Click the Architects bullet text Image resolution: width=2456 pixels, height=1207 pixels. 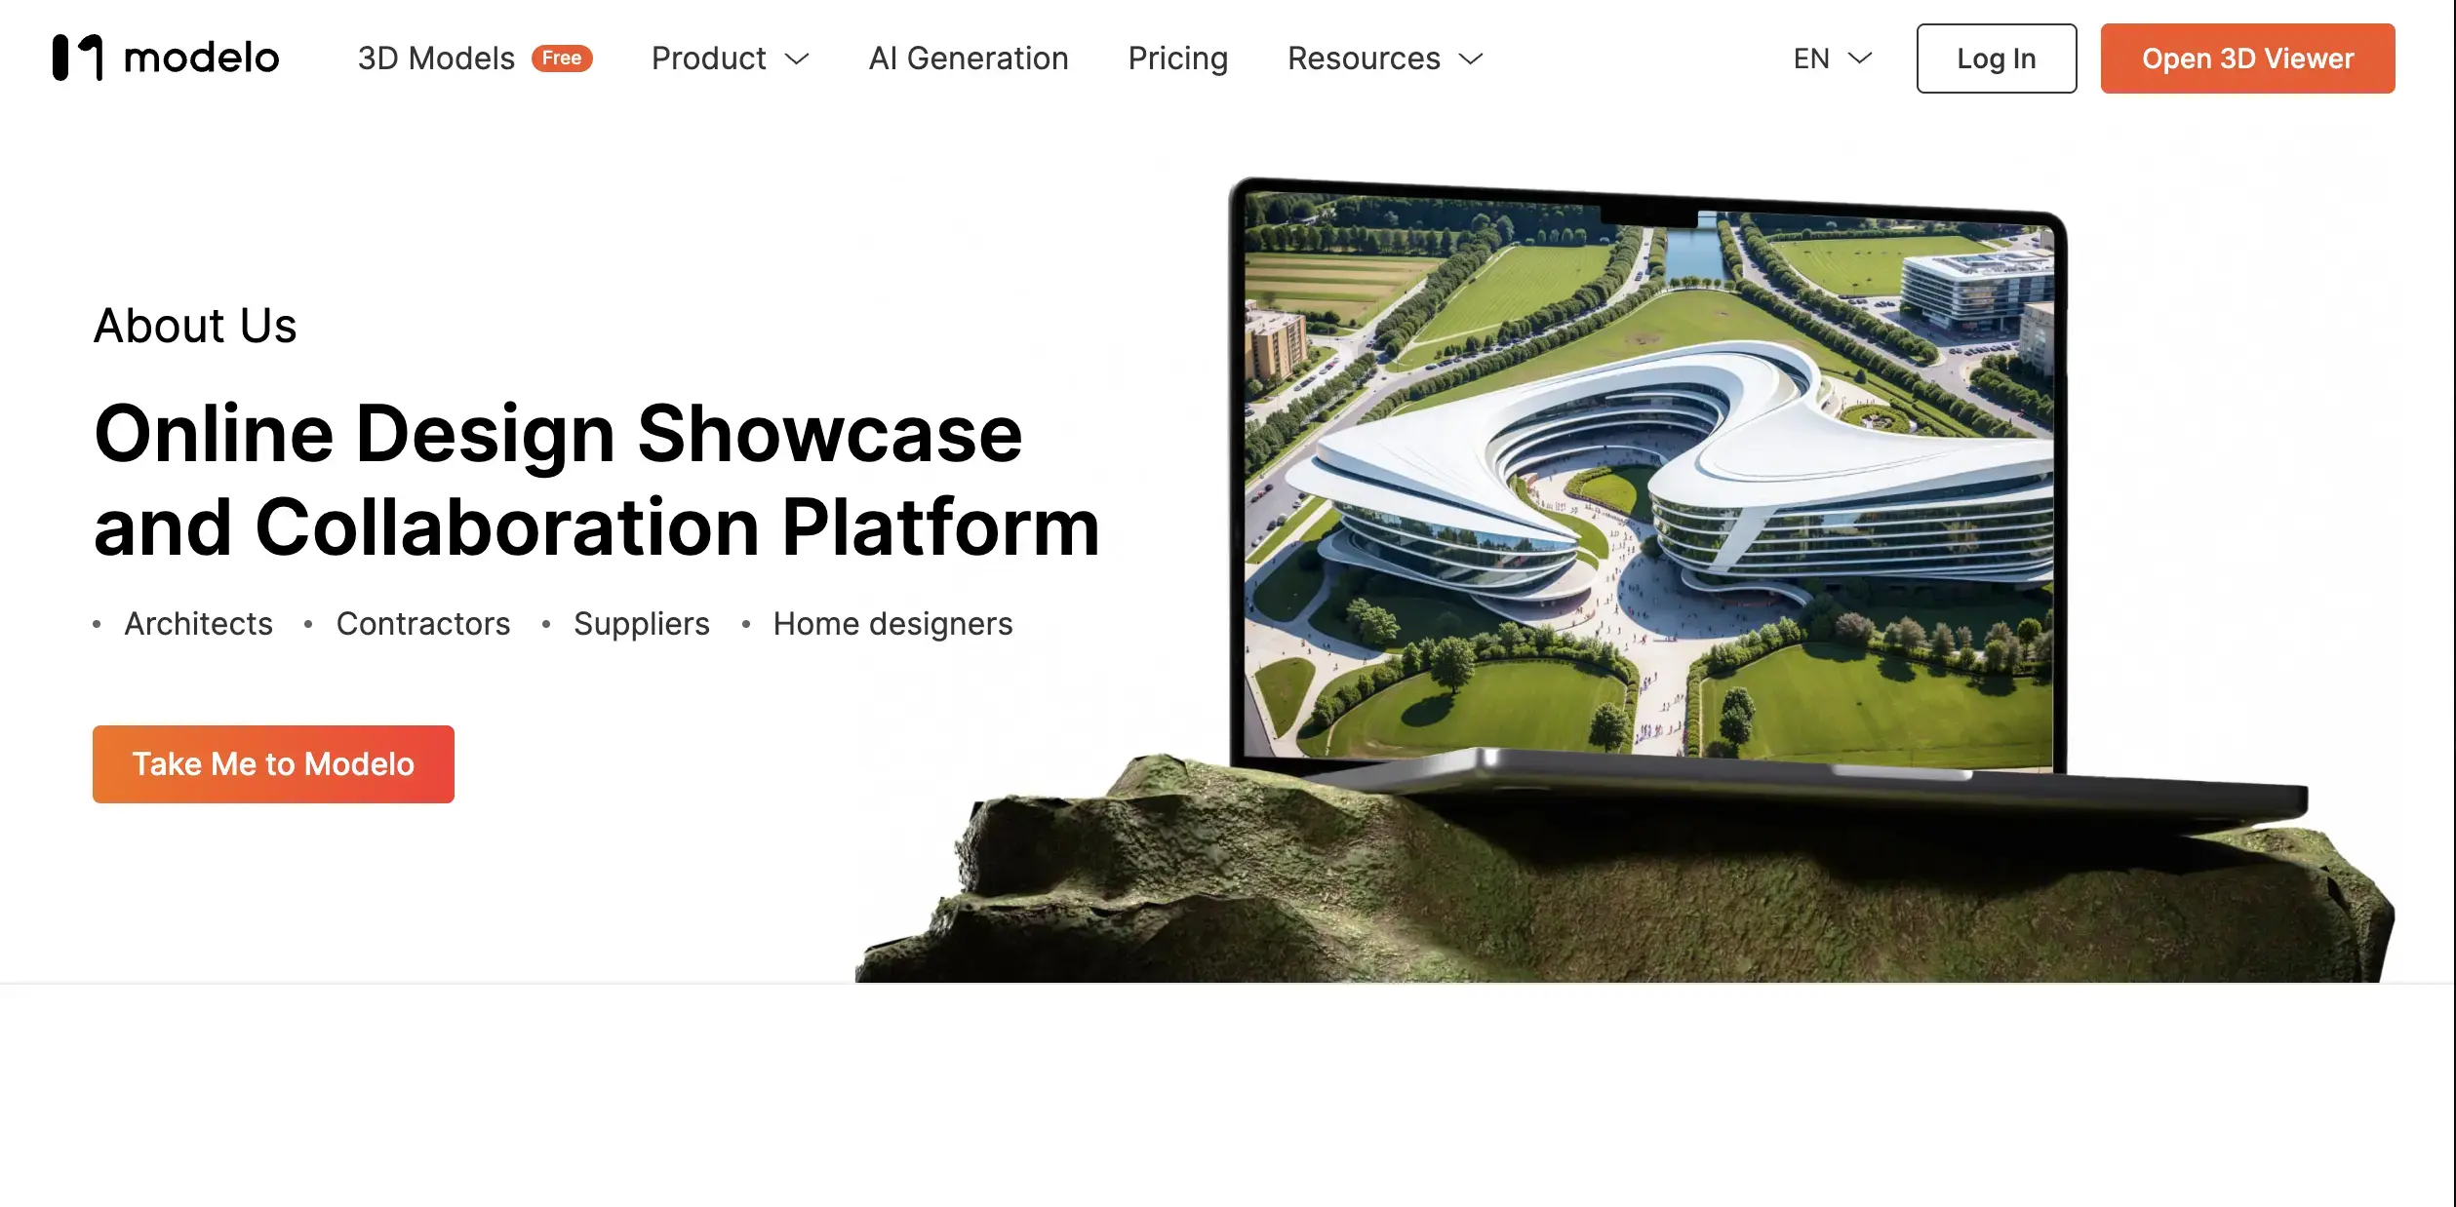[198, 624]
